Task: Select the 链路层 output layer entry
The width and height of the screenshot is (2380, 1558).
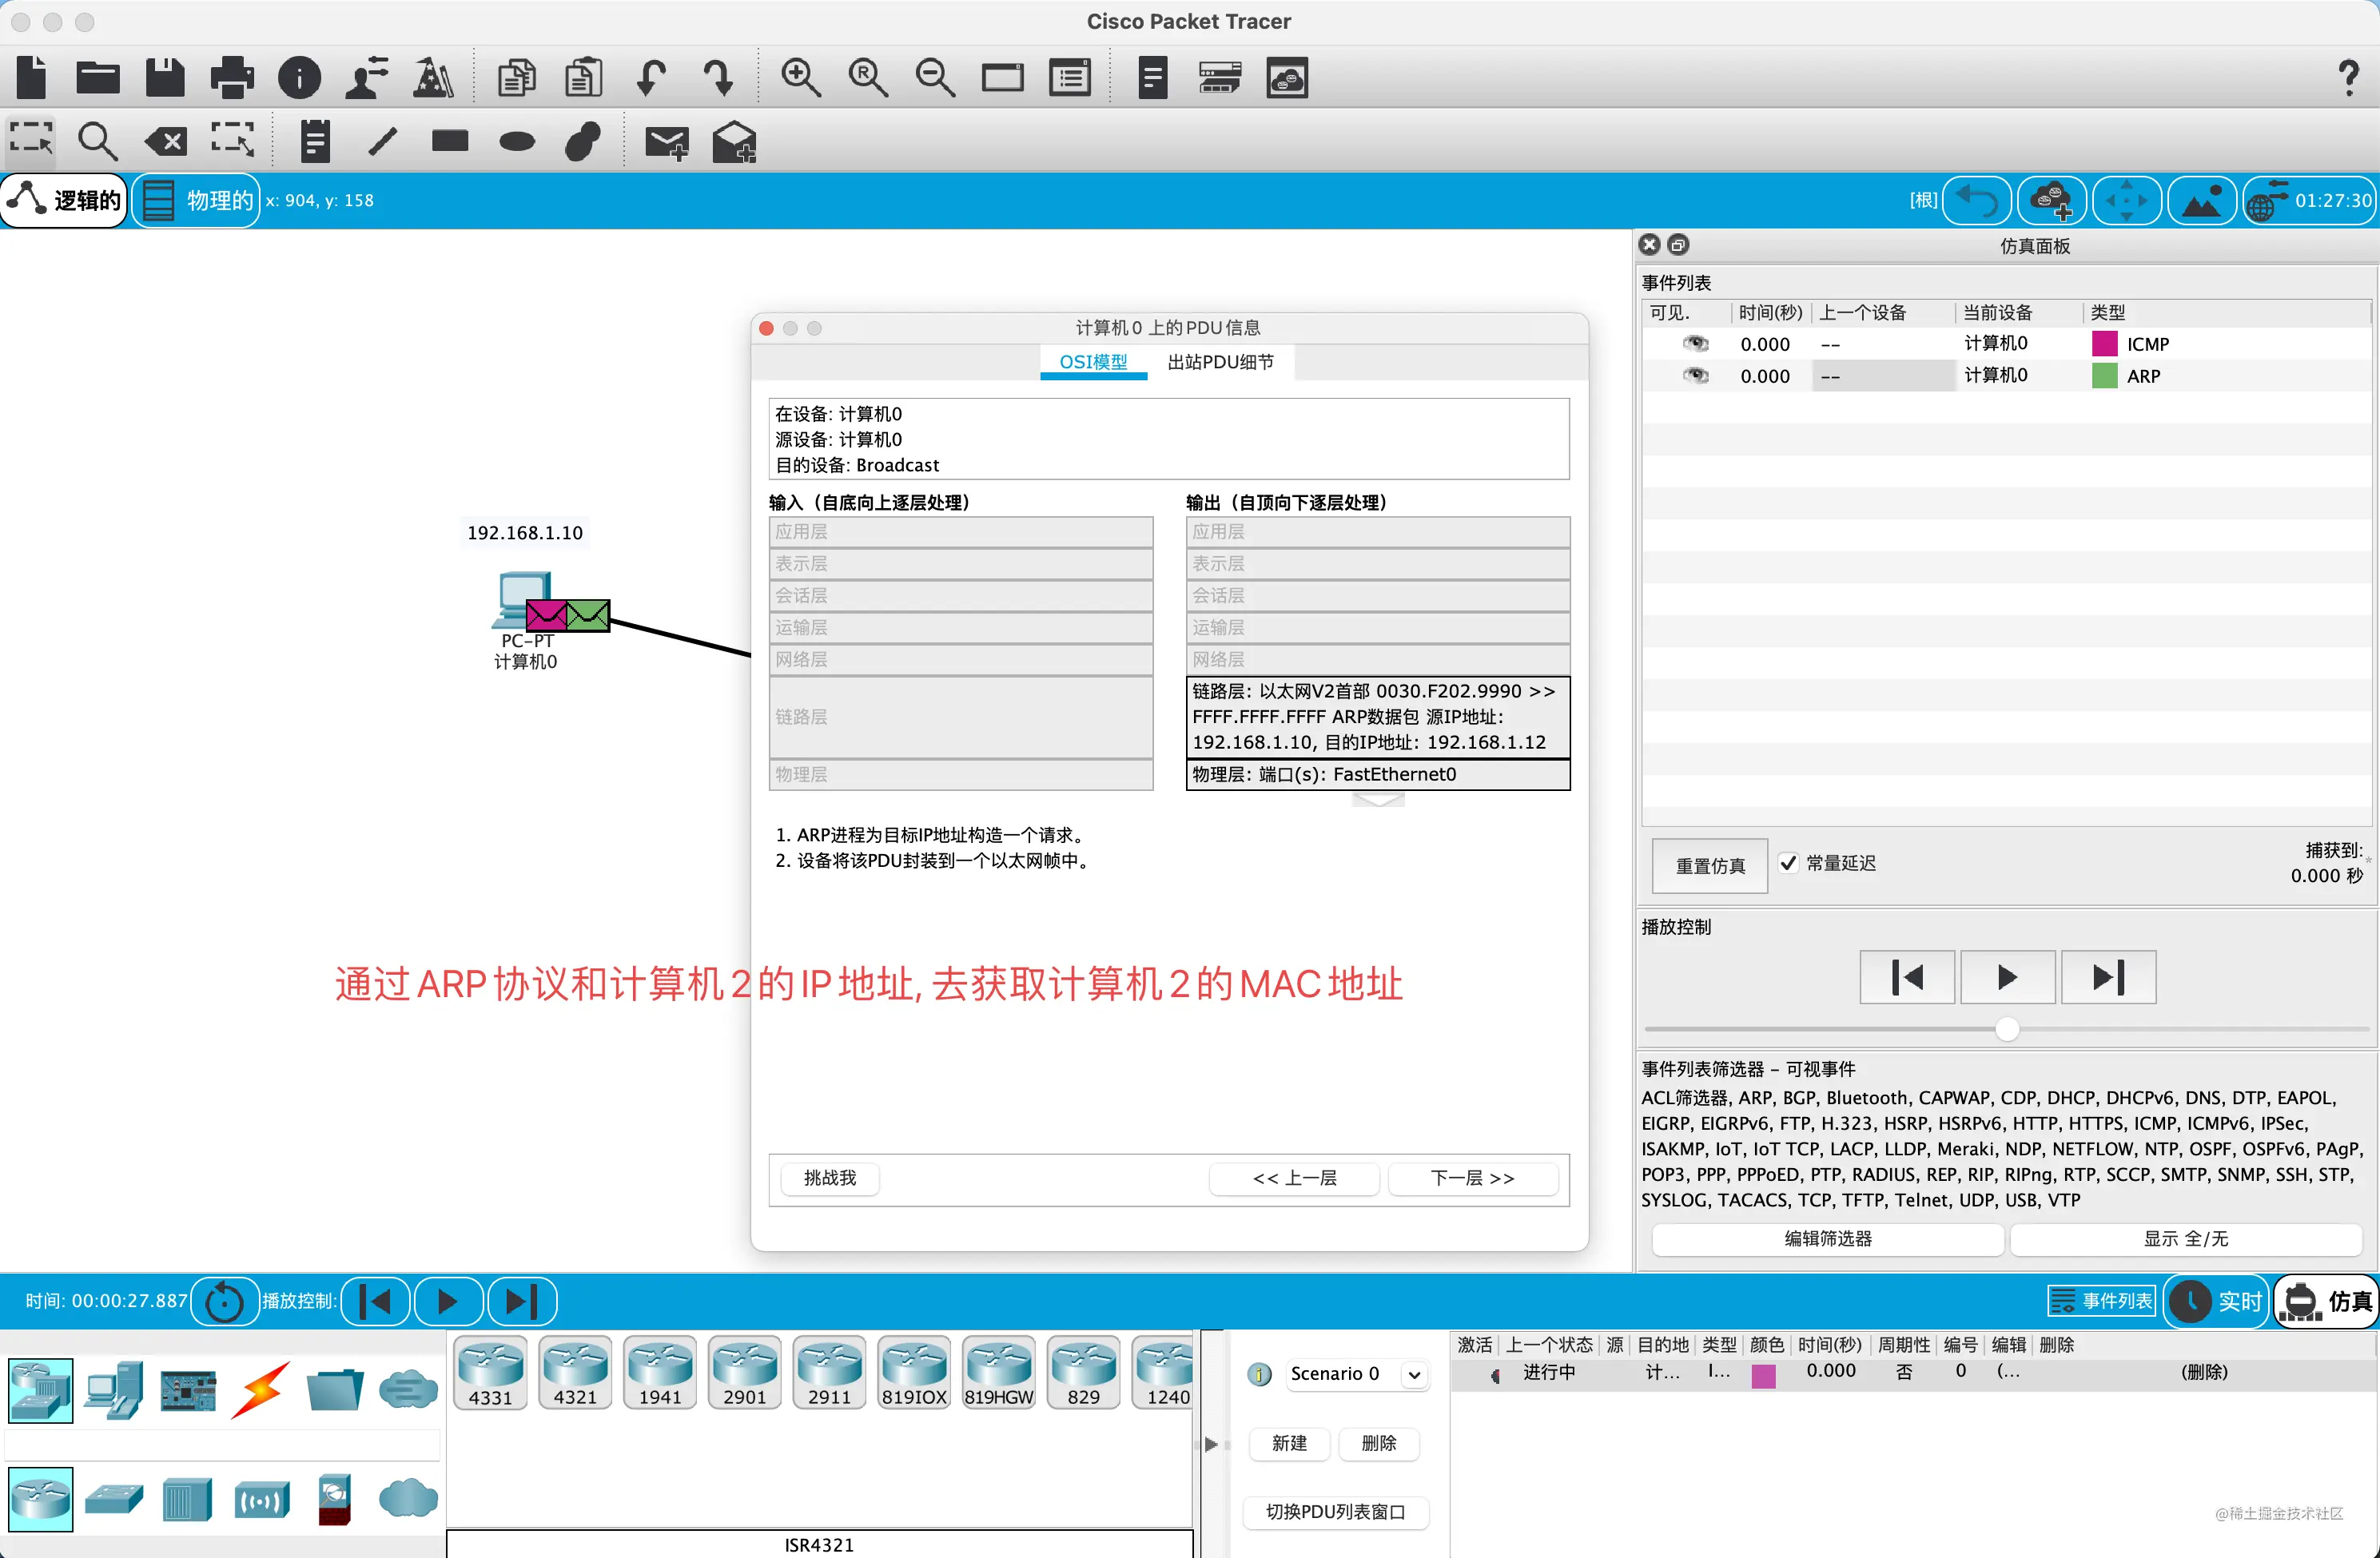Action: click(1378, 717)
